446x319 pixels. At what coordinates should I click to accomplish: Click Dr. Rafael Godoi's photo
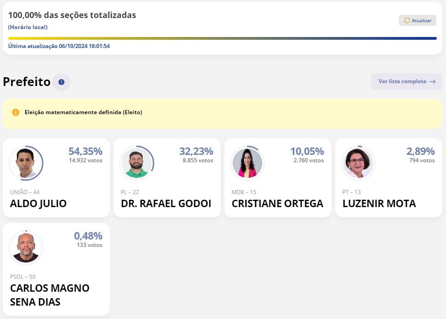click(x=137, y=163)
